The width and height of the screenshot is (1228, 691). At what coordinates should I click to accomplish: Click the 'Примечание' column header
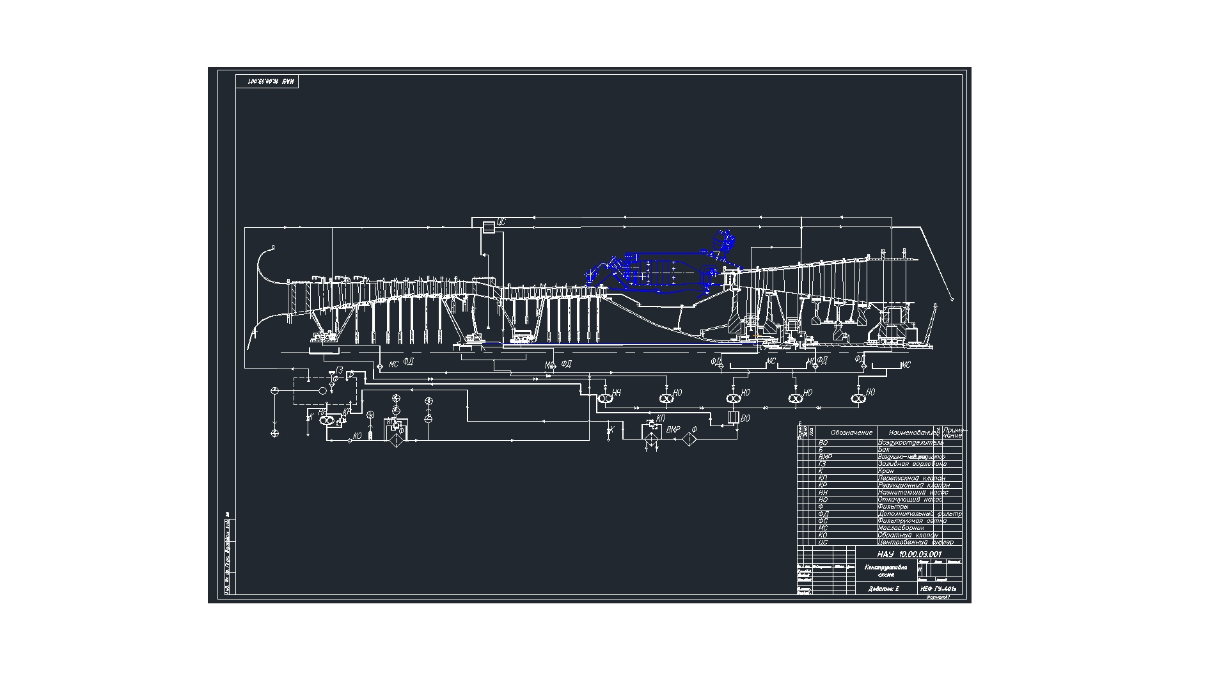tap(953, 433)
